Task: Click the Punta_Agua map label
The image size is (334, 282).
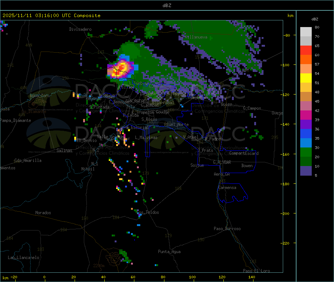Action: click(x=169, y=252)
